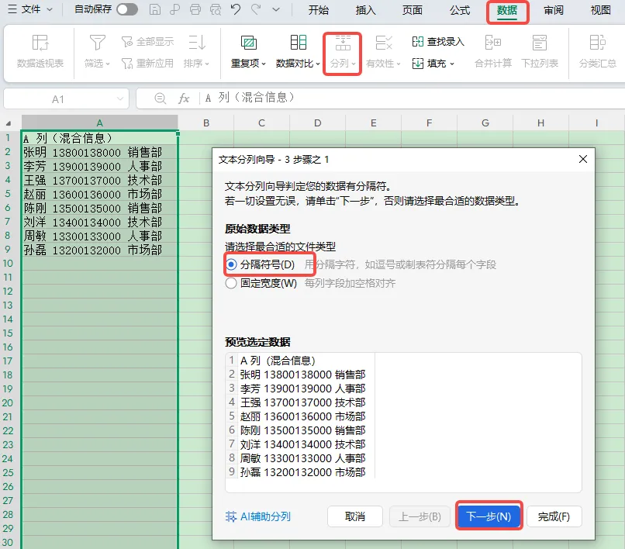The image size is (625, 549).
Task: Click the select-all corner triangle
Action: tap(9, 123)
